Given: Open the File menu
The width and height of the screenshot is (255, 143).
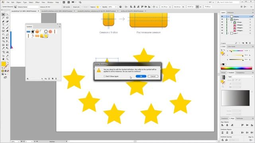Looking at the screenshot, I should tap(8, 2).
